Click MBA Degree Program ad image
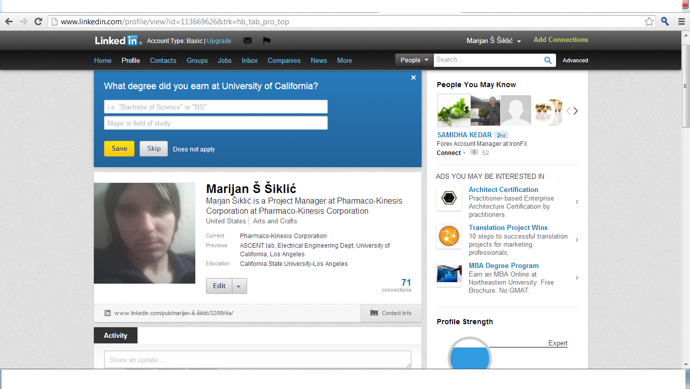This screenshot has width=690, height=389. click(449, 274)
